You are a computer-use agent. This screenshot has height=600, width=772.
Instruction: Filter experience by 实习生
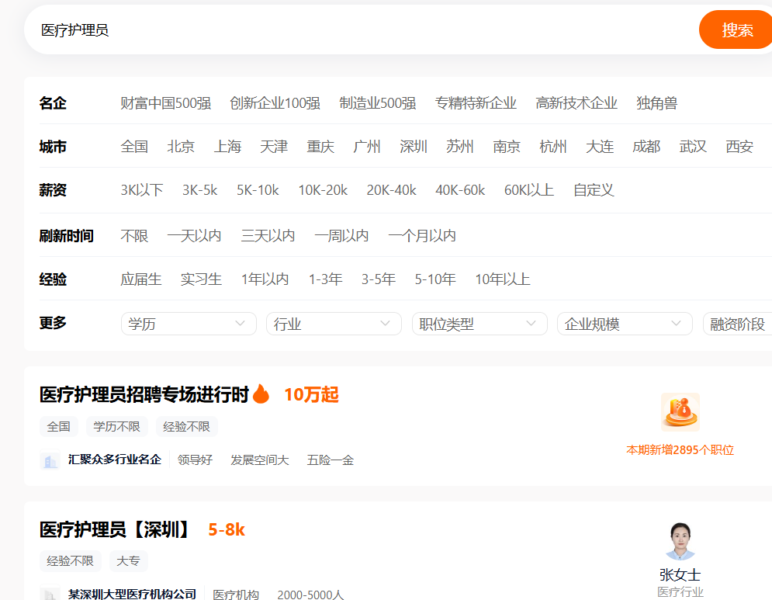pyautogui.click(x=201, y=279)
